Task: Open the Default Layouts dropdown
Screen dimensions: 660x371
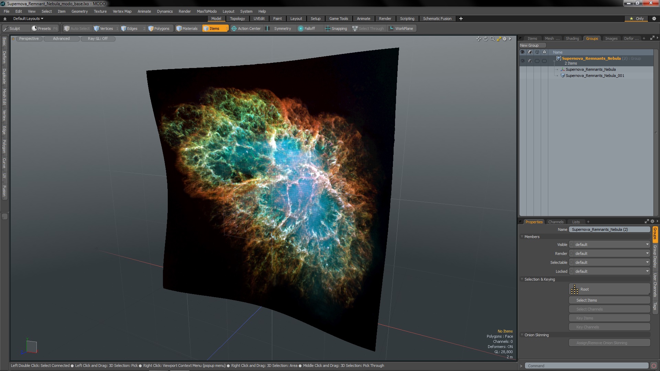Action: tap(28, 19)
